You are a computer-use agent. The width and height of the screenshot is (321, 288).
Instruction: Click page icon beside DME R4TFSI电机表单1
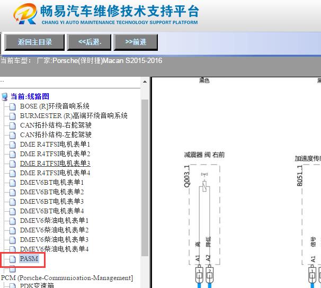point(13,145)
